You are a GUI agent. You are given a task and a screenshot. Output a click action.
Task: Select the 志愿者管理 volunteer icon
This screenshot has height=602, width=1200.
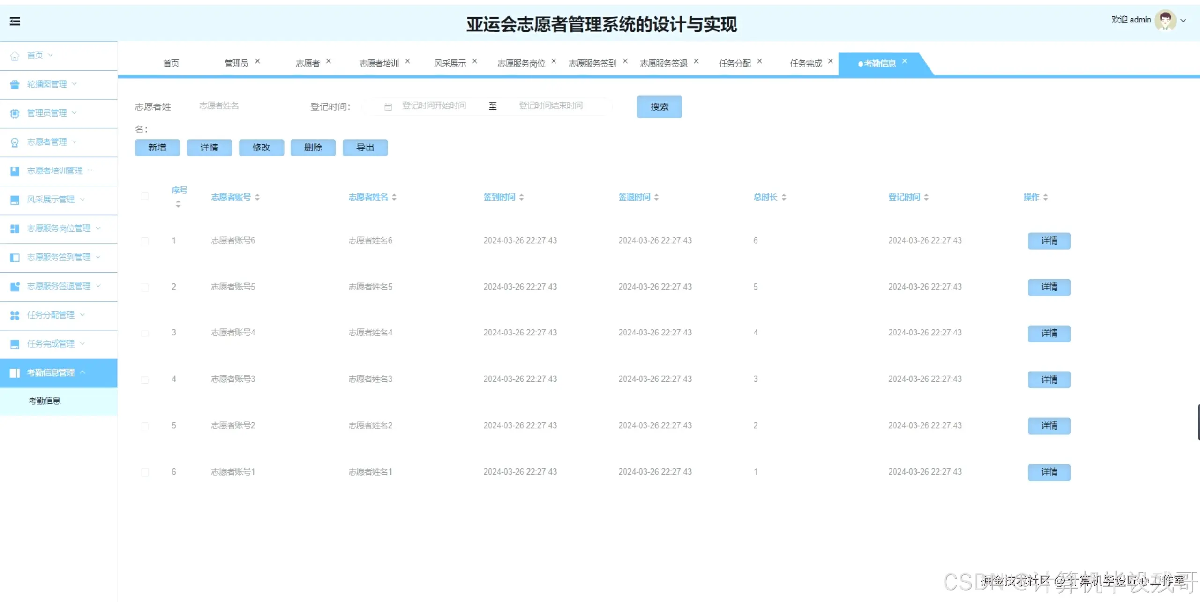15,141
